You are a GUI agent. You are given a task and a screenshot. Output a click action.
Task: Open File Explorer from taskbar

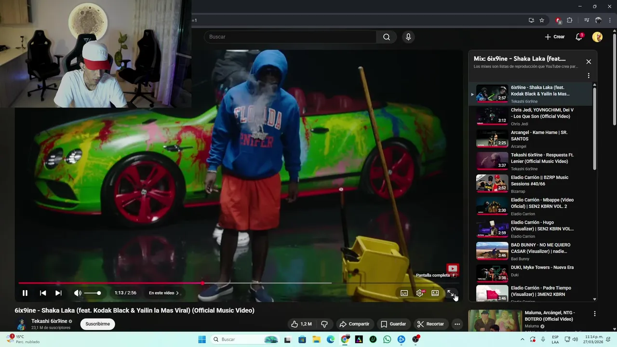(316, 339)
